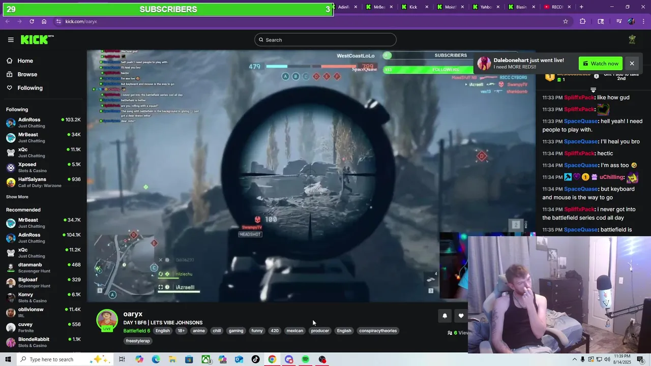Open Xbox app from the taskbar
651x366 pixels.
coord(205,359)
